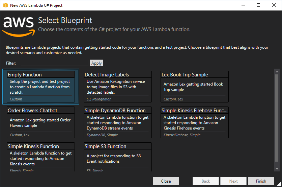The image size is (282, 187).
Task: Choose the Simple S3 Function blueprint
Action: click(118, 157)
